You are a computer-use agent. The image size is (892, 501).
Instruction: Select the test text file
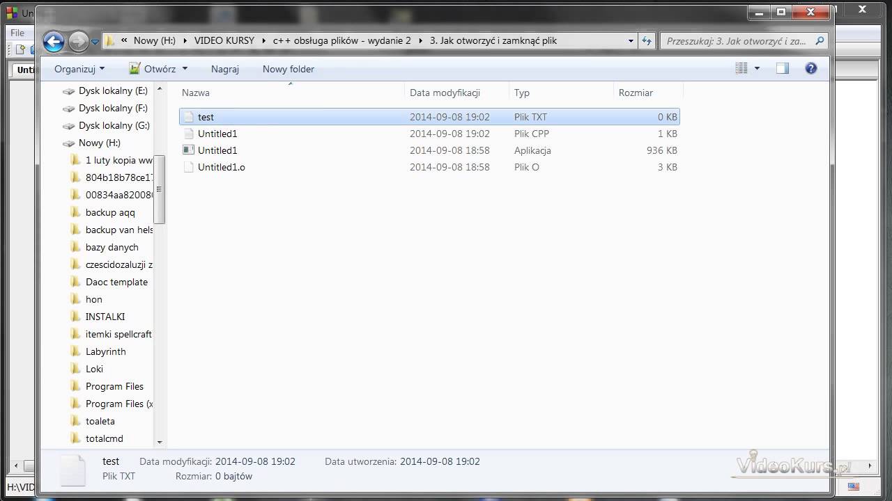coord(429,117)
